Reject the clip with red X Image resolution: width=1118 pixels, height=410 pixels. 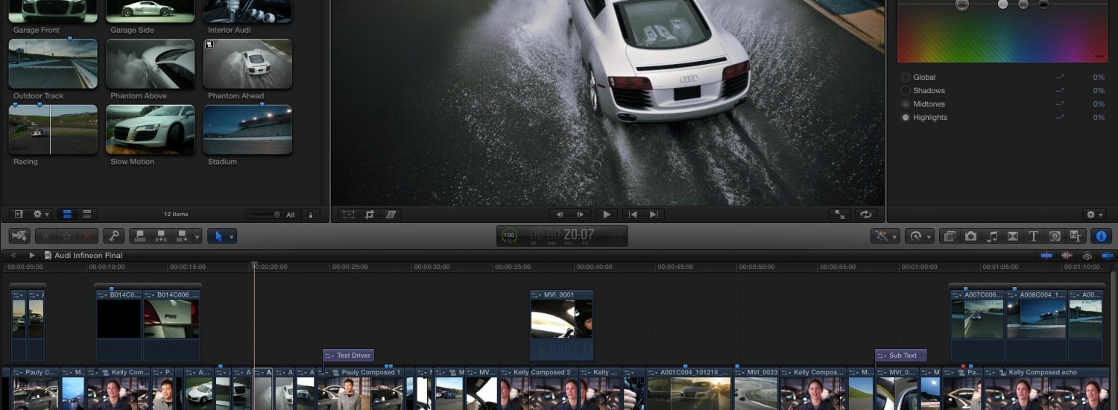click(87, 236)
